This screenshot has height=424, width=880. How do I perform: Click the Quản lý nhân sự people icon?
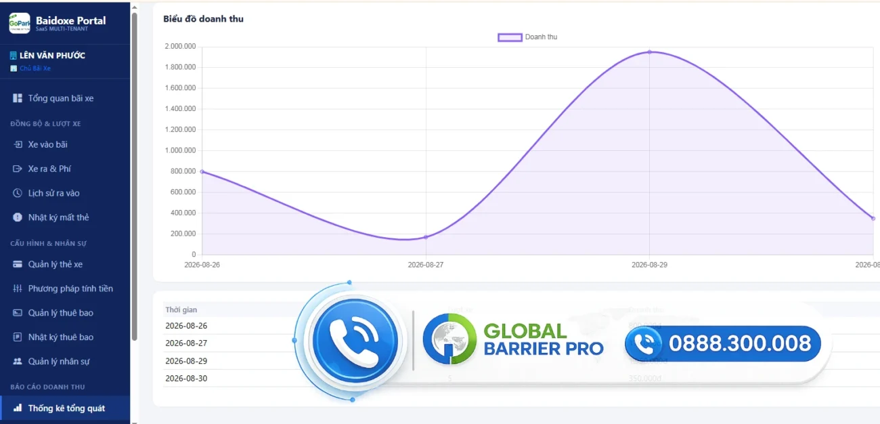pyautogui.click(x=18, y=362)
